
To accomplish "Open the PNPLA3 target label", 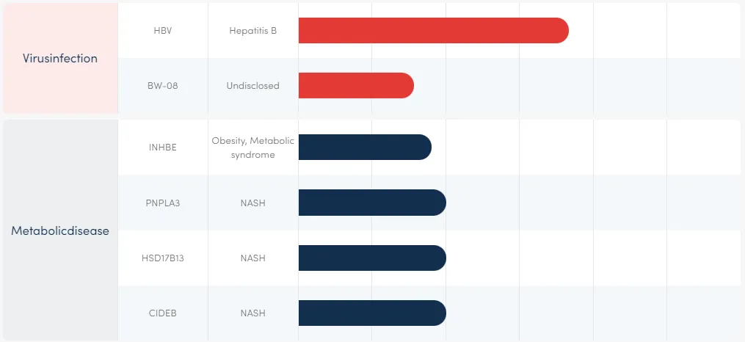I will (x=162, y=203).
